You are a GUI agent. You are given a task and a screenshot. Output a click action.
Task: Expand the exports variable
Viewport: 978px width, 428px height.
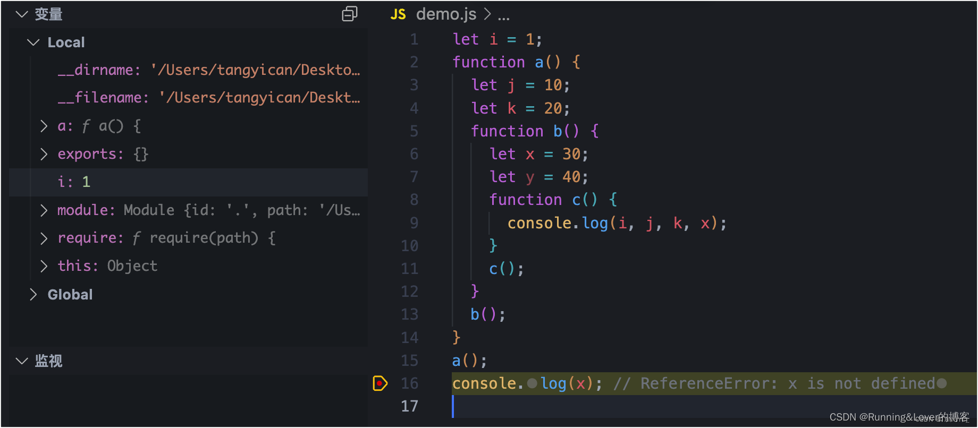(x=44, y=154)
